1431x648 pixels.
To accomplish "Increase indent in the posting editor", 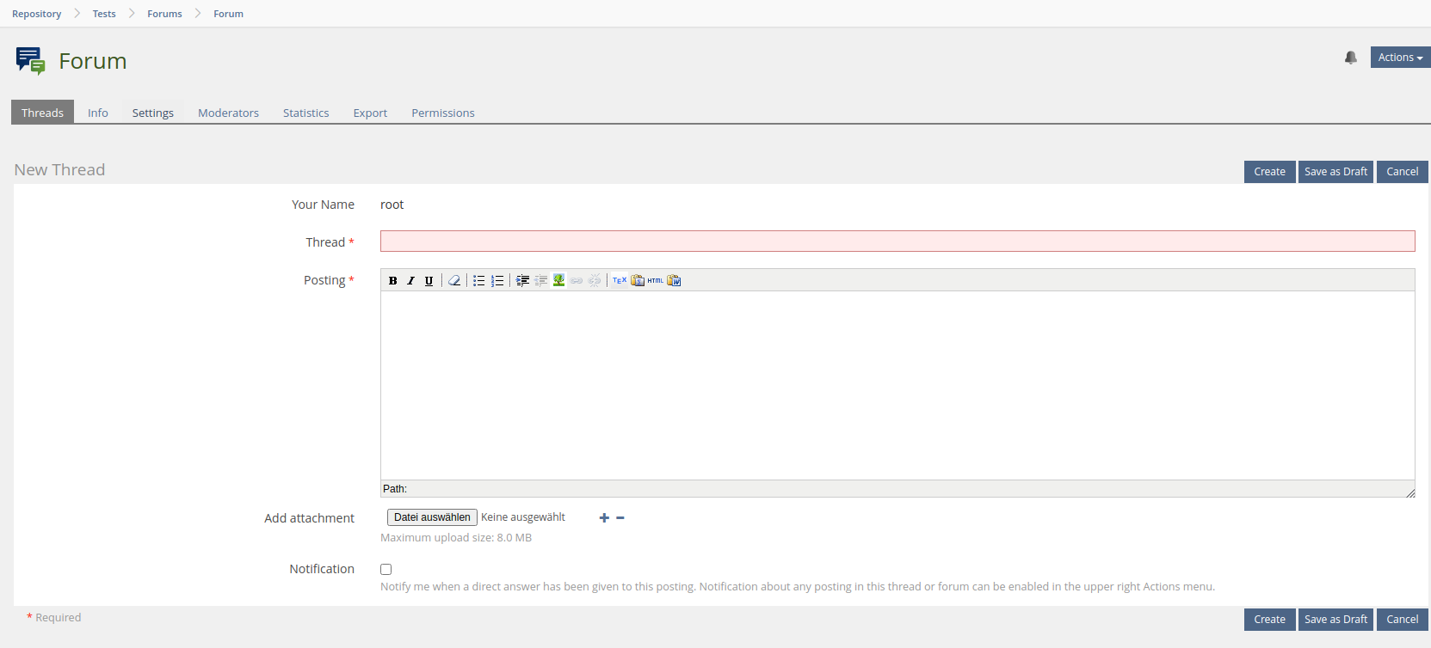I will tap(522, 281).
